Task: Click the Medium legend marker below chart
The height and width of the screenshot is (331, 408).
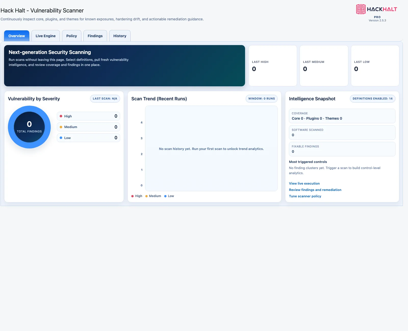Action: point(146,196)
